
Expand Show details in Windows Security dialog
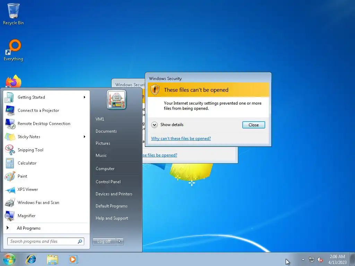[x=167, y=125]
